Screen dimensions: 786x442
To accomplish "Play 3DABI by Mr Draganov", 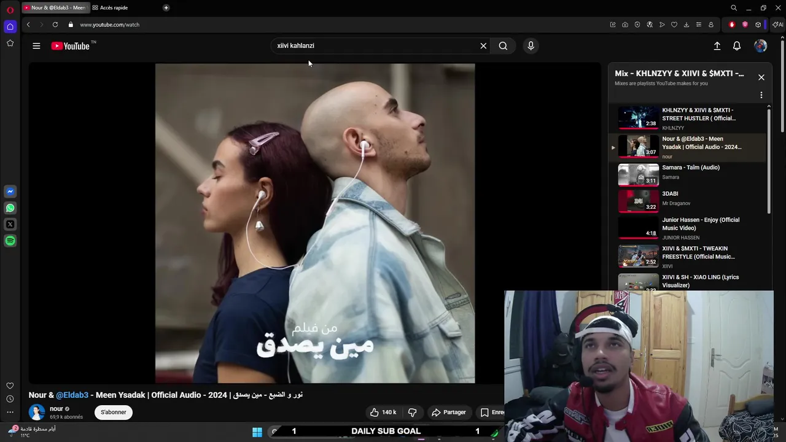I will coord(687,200).
